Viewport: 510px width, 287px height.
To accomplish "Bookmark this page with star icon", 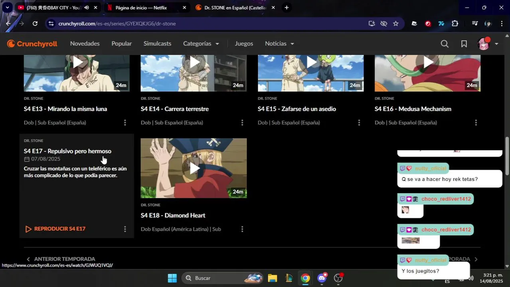I will click(x=395, y=24).
